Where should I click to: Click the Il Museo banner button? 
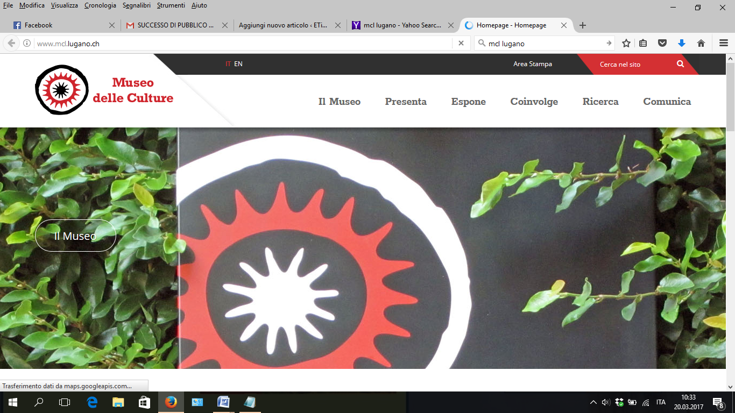[x=75, y=236]
